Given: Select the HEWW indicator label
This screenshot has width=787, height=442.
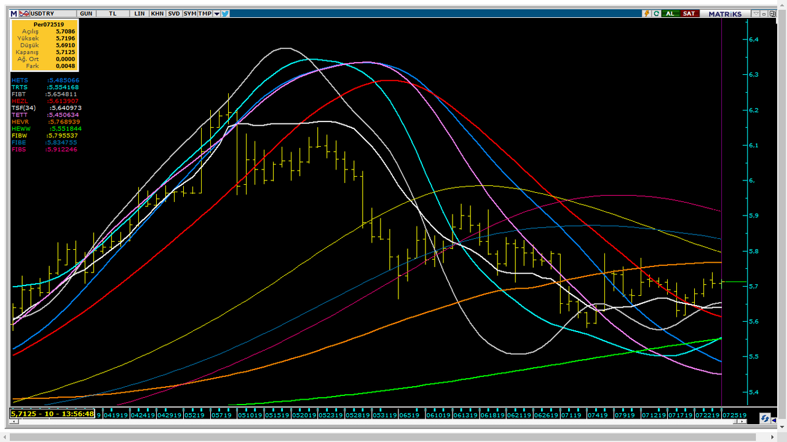Looking at the screenshot, I should 21,128.
